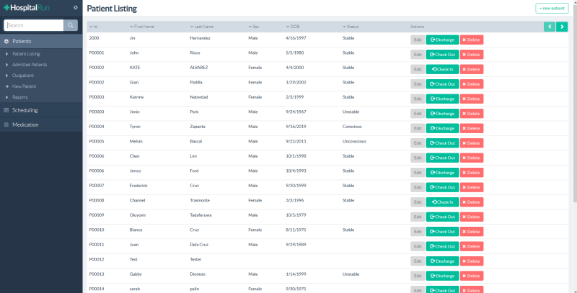577x293 pixels.
Task: Click the vertical page scrollbar
Action: (x=573, y=108)
